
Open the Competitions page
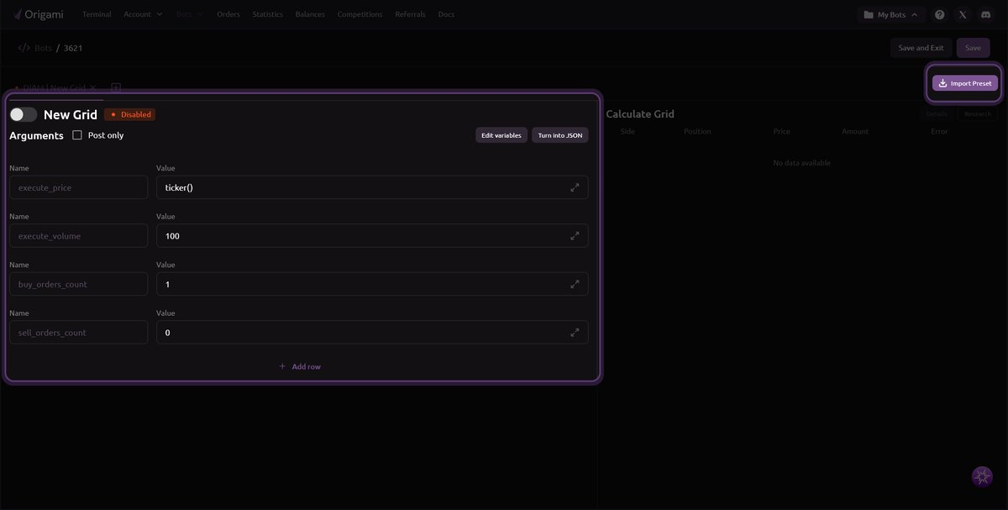360,14
